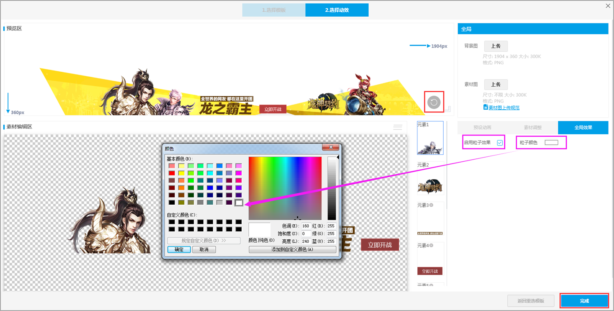Pick the pure red basic color swatch

[x=172, y=173]
